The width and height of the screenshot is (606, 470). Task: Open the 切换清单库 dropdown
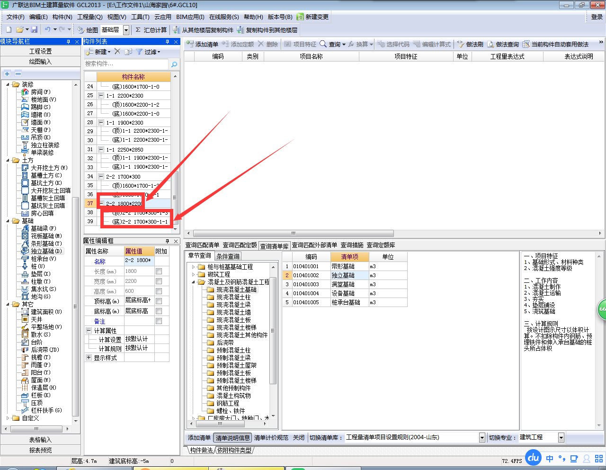[x=482, y=438]
